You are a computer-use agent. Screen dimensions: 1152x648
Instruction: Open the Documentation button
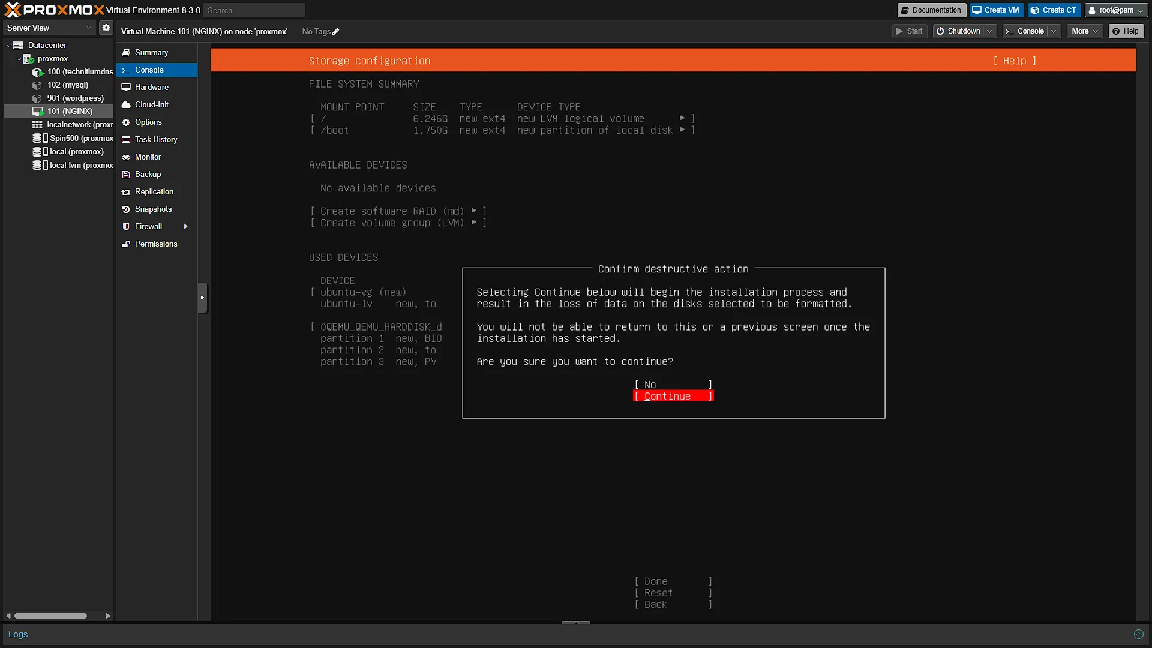pos(931,10)
